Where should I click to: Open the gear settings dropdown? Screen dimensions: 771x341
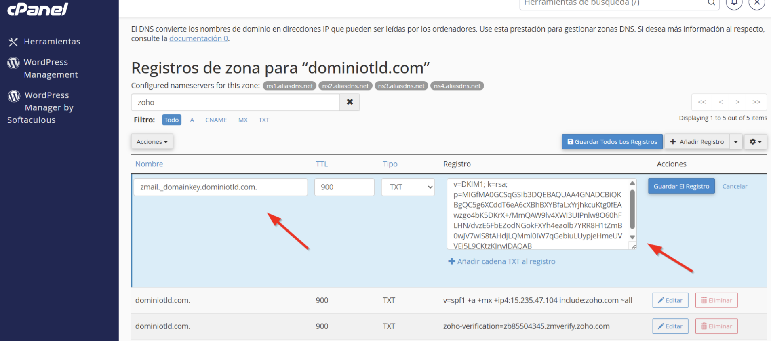(755, 142)
